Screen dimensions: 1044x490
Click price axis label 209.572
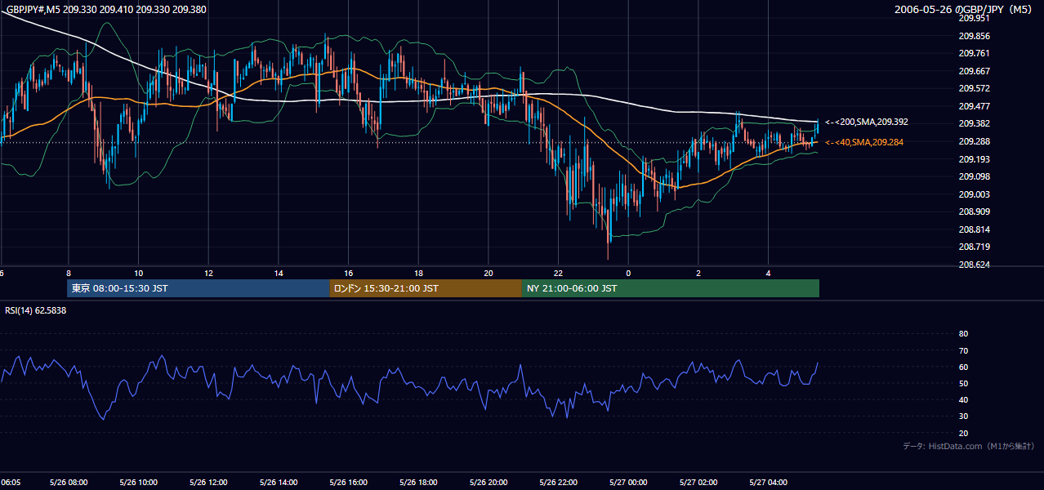(975, 88)
